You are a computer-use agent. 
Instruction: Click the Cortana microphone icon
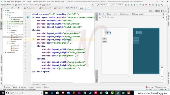(x=41, y=93)
